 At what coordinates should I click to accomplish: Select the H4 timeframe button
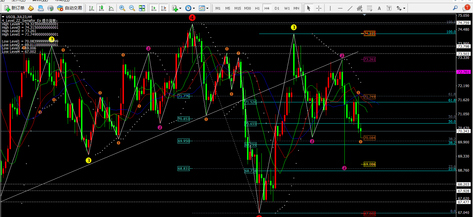coord(267,8)
